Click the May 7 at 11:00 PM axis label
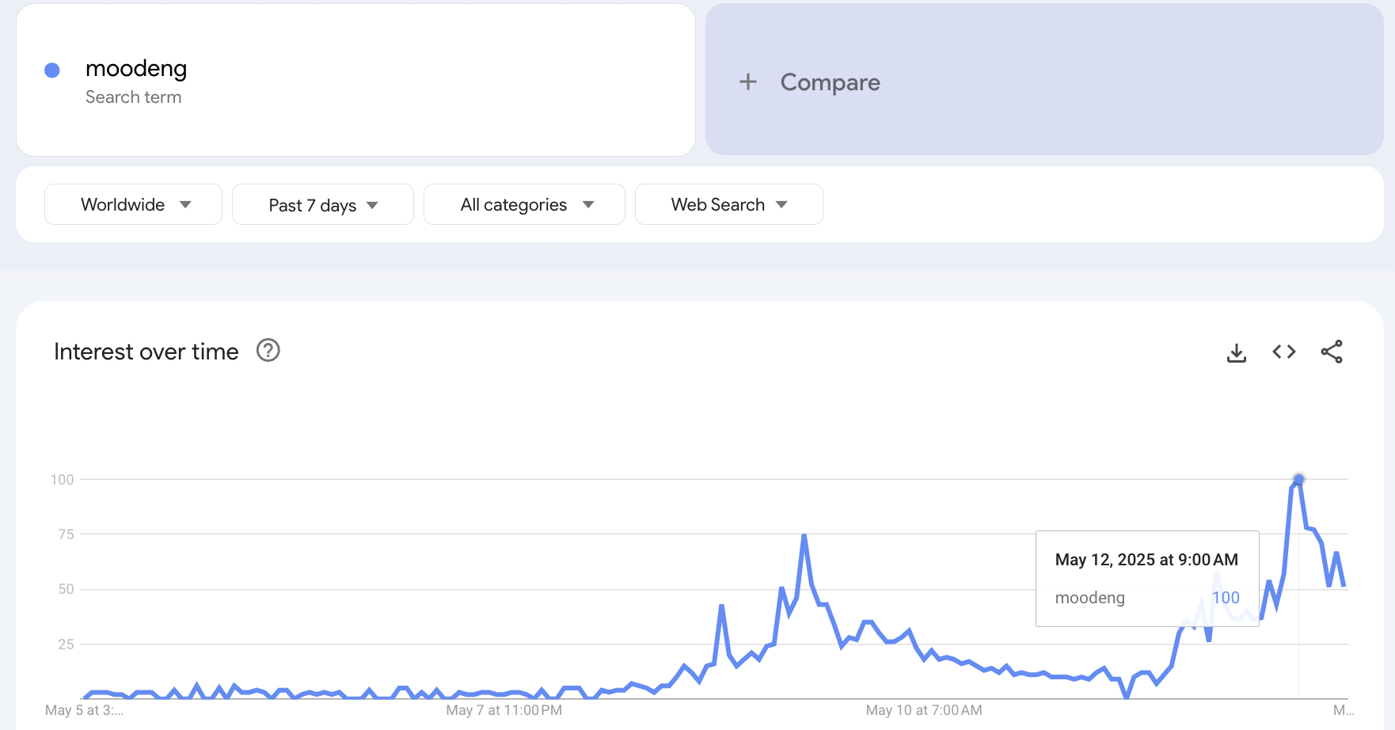 (504, 710)
